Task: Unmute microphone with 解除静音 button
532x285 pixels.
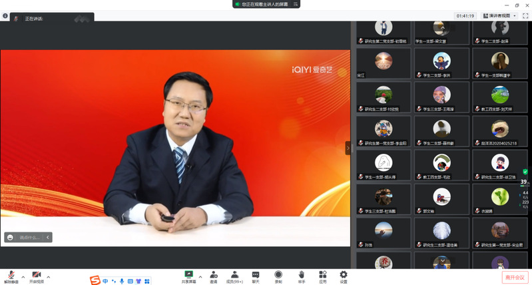Action: [x=10, y=276]
